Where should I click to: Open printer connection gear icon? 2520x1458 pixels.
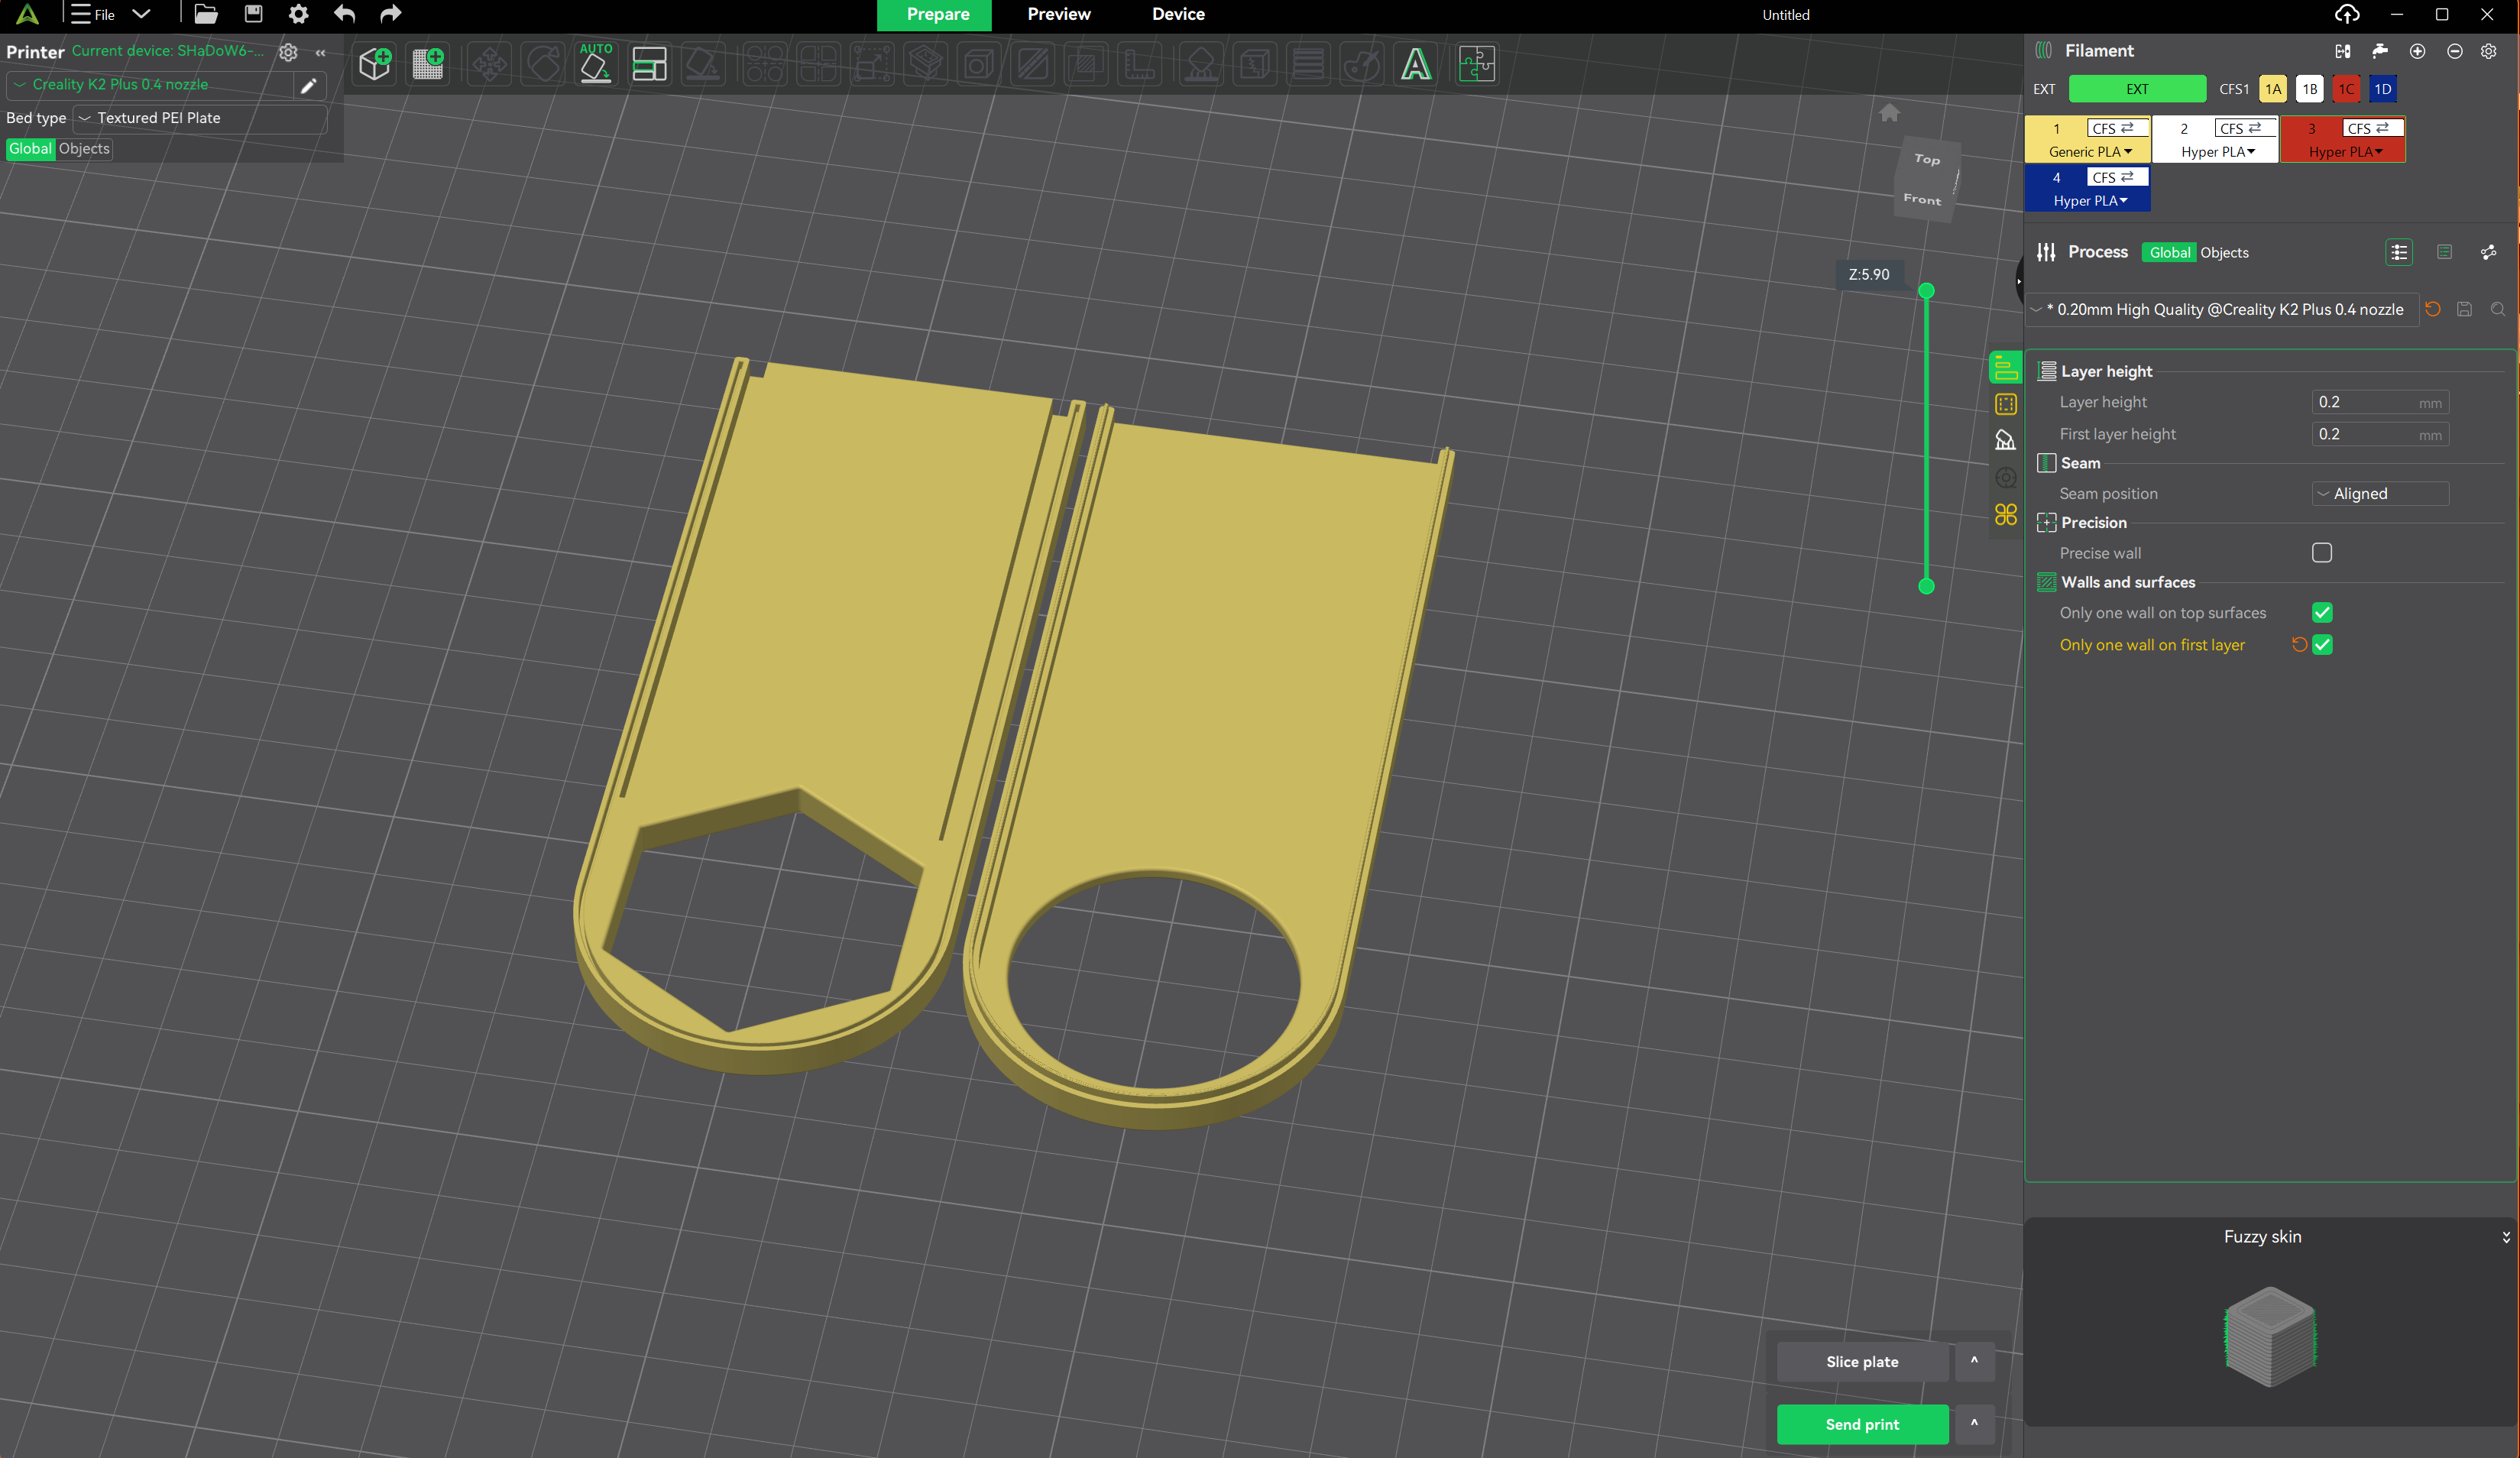(288, 52)
